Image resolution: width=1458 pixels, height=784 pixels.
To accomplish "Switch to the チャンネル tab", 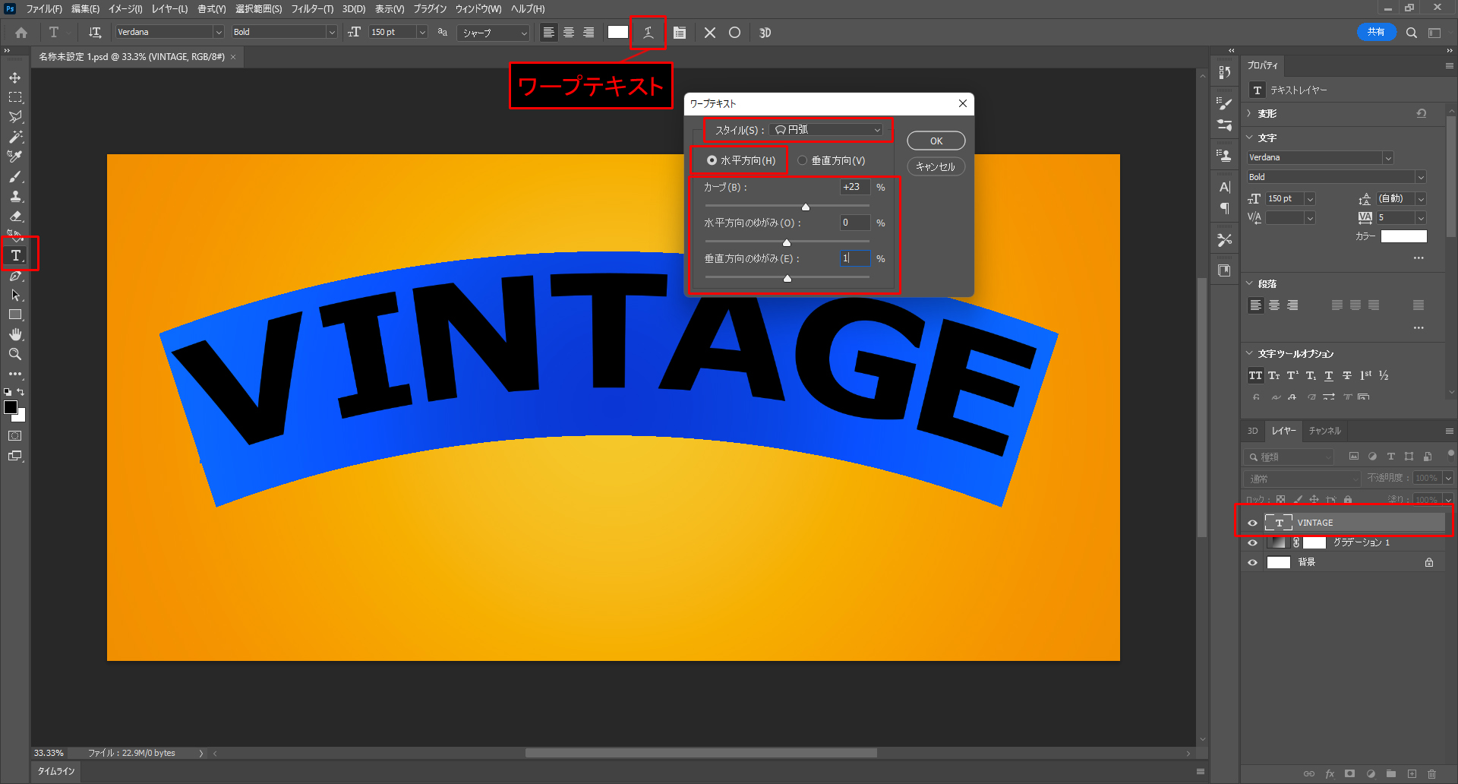I will pos(1324,431).
